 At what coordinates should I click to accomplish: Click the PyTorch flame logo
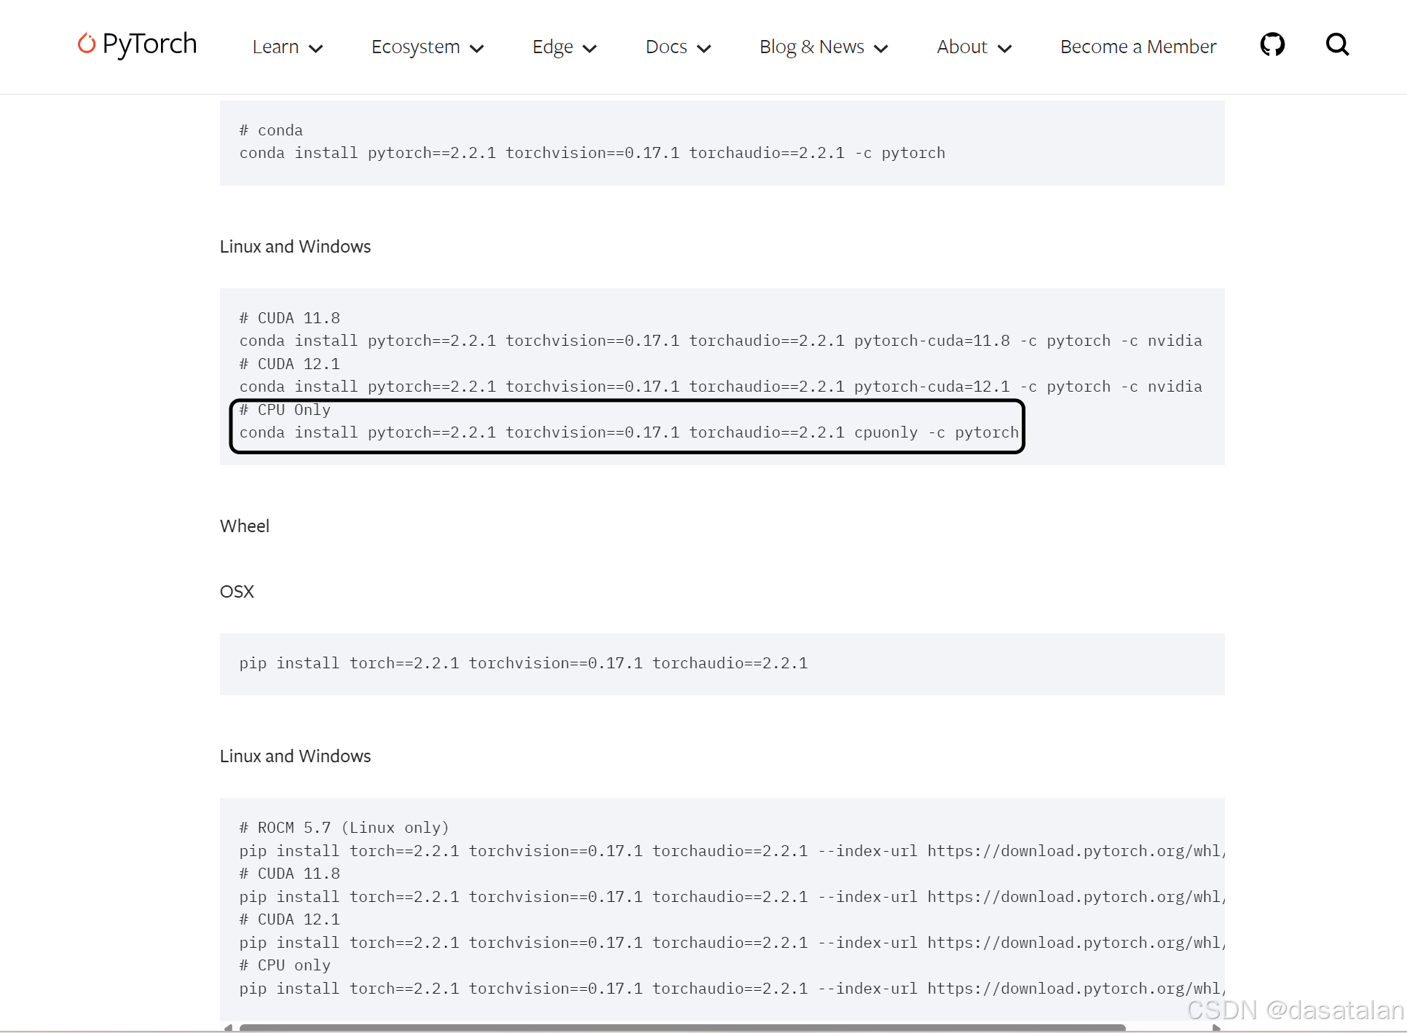coord(87,44)
